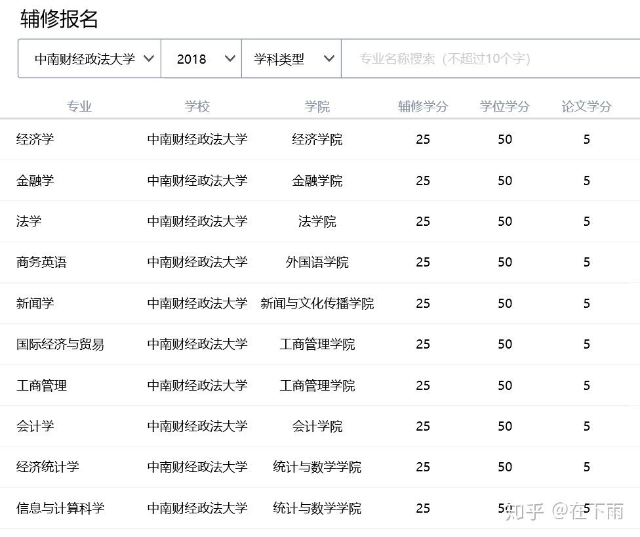Click 统计与数学学院 in the 经济统计学 row

317,467
